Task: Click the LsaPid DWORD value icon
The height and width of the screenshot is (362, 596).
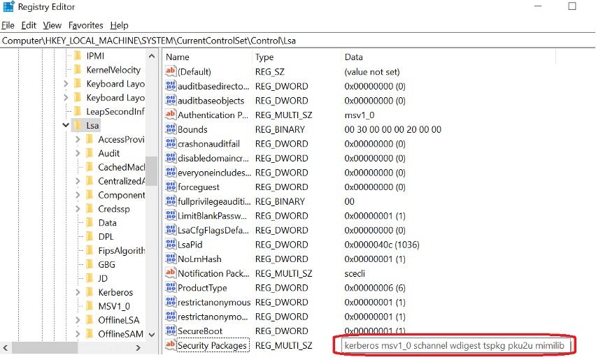Action: click(170, 245)
